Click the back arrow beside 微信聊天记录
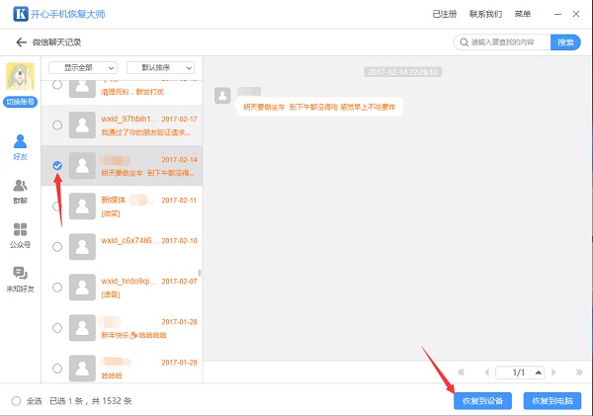The height and width of the screenshot is (416, 593). click(x=21, y=42)
